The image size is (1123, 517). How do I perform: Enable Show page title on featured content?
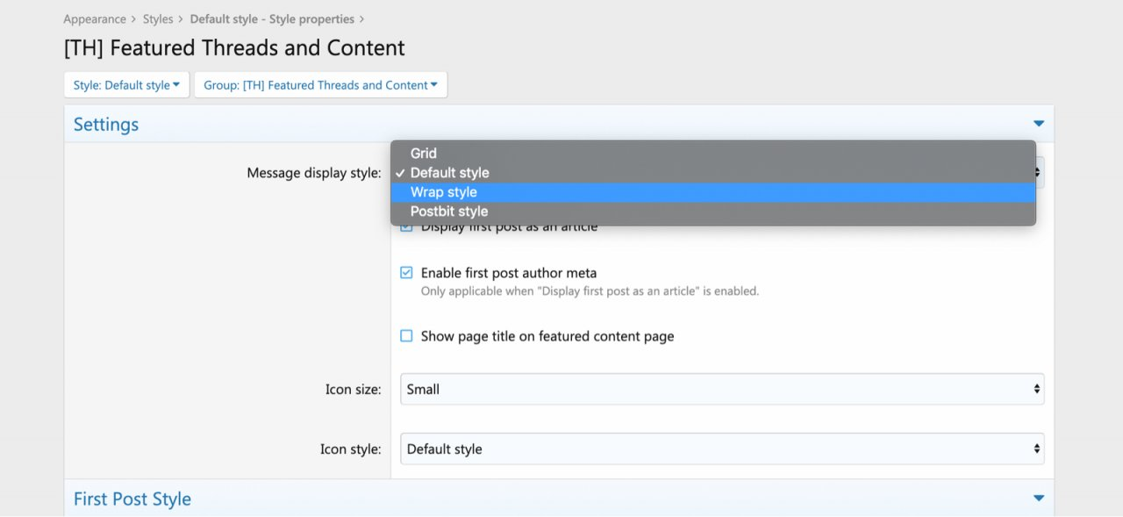(x=406, y=336)
